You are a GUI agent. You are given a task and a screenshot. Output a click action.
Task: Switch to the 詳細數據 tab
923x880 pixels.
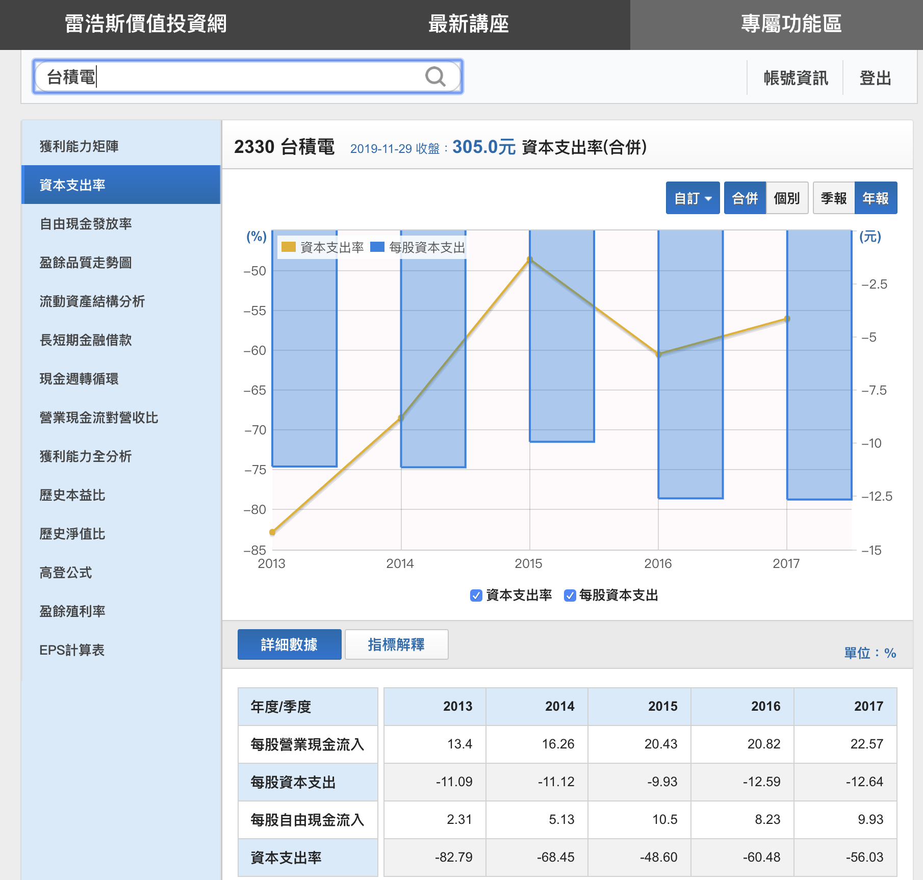coord(289,644)
